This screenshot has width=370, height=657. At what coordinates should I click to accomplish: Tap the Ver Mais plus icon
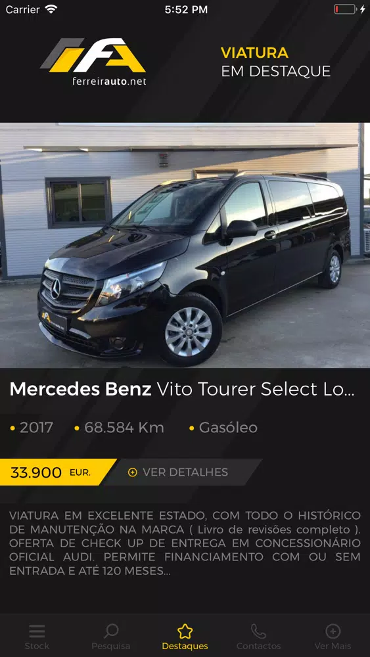coord(333,631)
